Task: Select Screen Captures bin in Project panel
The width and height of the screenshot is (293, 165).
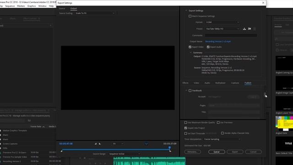Action: coord(10,144)
